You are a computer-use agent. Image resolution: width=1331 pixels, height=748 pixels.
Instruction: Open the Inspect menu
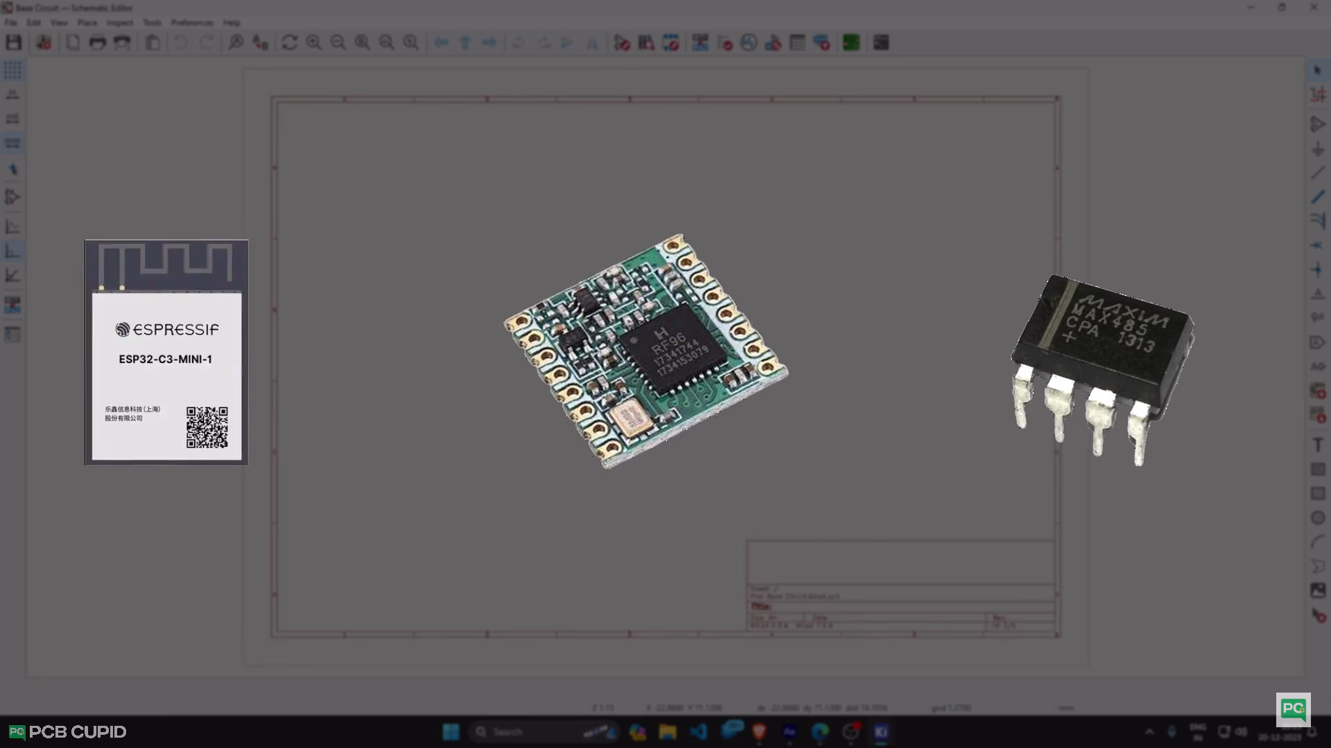tap(119, 23)
